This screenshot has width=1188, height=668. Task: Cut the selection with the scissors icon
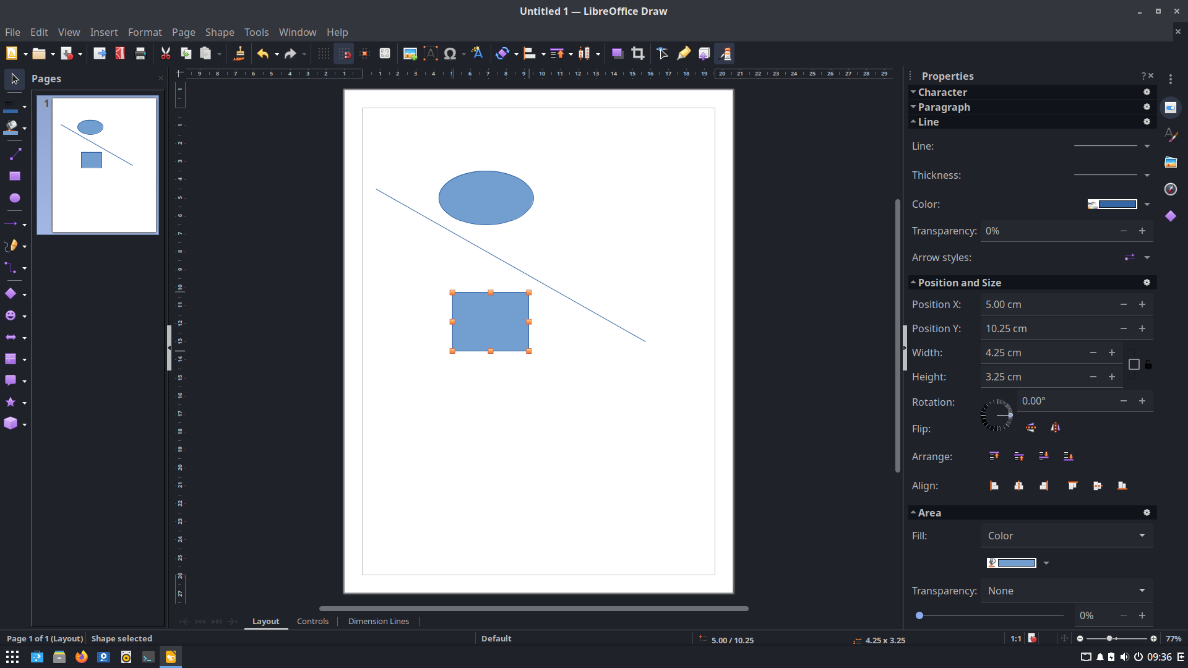[166, 54]
